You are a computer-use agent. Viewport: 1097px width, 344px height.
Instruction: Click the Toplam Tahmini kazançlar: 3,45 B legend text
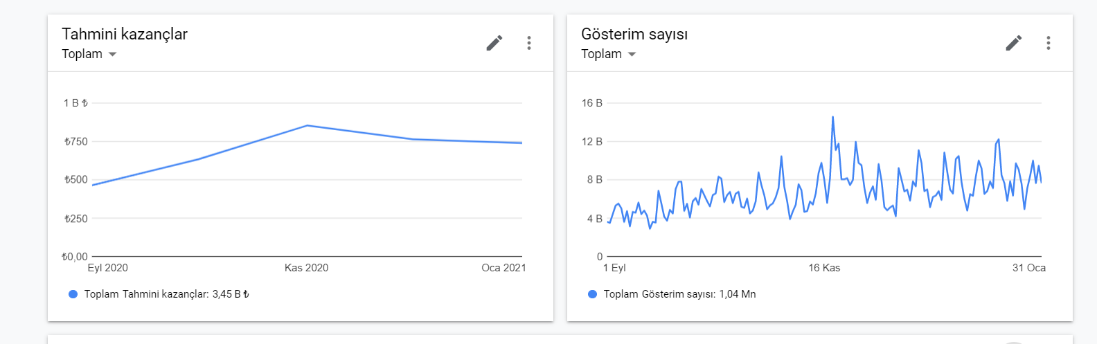pyautogui.click(x=166, y=294)
